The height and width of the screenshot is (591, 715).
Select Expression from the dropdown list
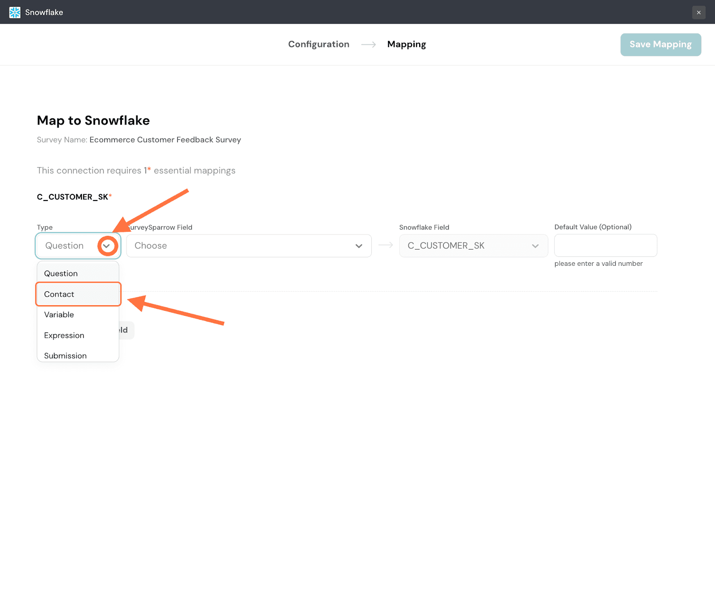tap(64, 335)
